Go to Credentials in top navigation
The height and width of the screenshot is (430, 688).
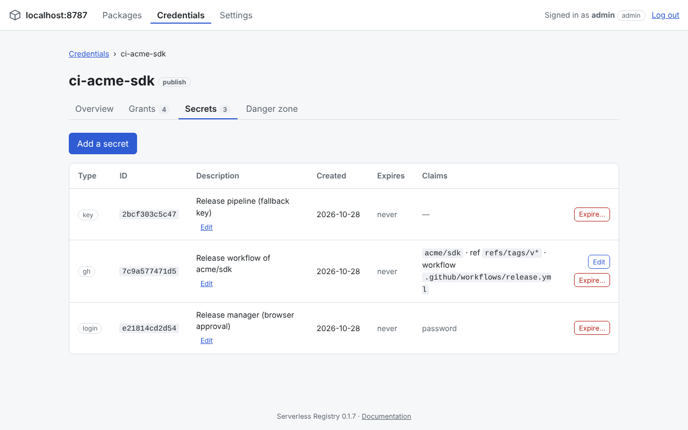coord(181,15)
